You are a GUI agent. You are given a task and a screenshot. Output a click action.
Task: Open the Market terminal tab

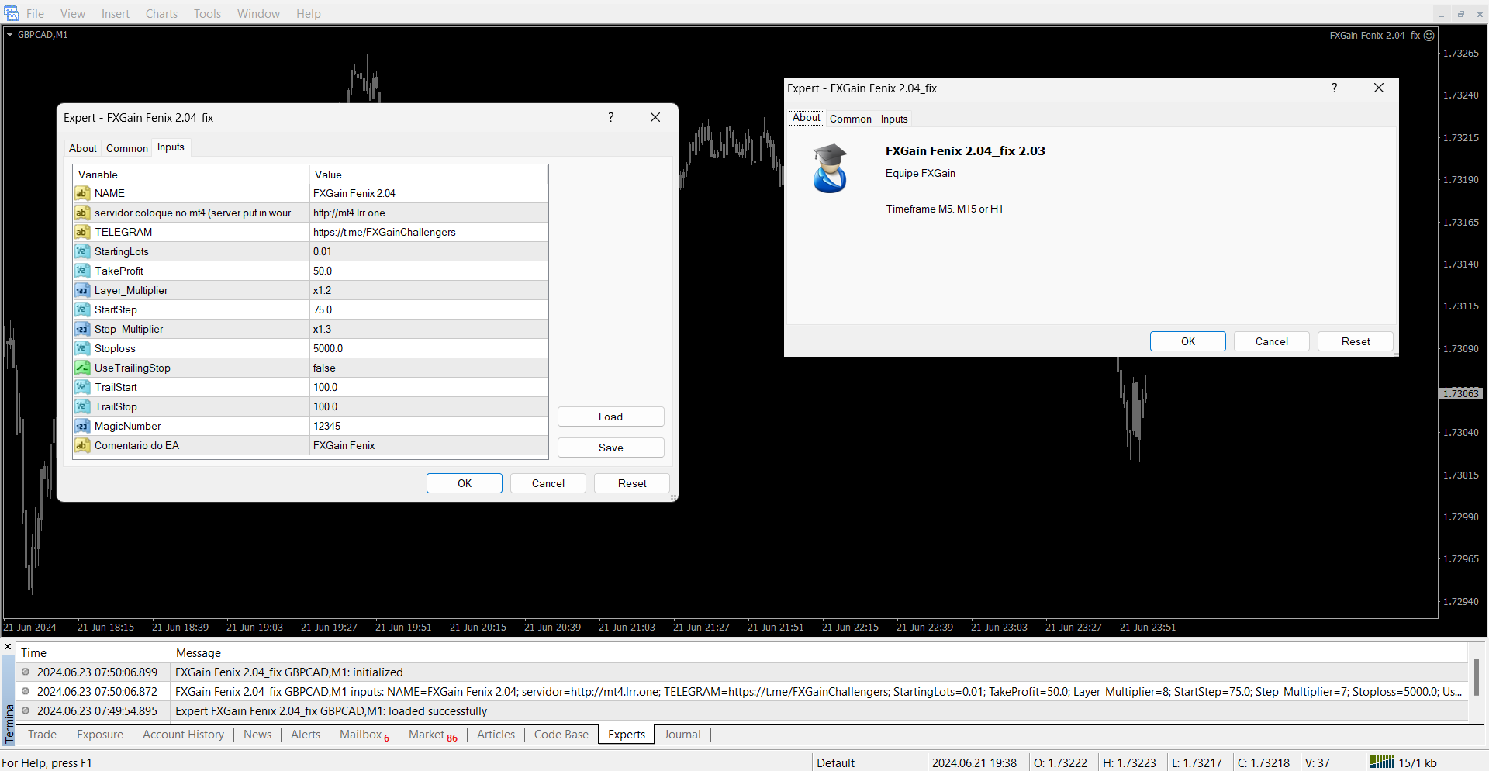coord(433,735)
